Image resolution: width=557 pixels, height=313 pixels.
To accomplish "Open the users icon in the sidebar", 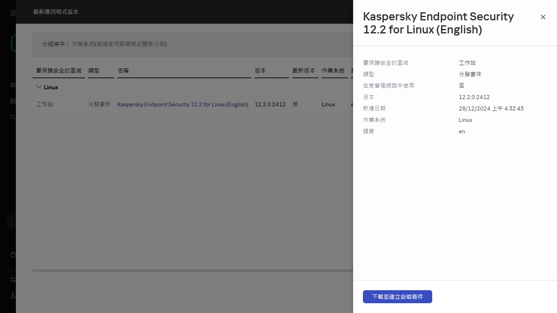I will pyautogui.click(x=13, y=85).
